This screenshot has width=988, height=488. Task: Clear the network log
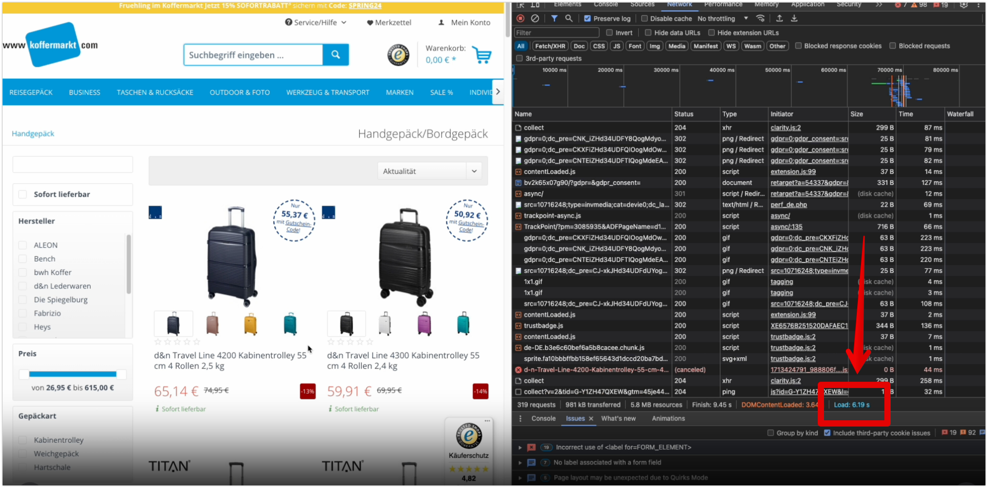(x=535, y=18)
